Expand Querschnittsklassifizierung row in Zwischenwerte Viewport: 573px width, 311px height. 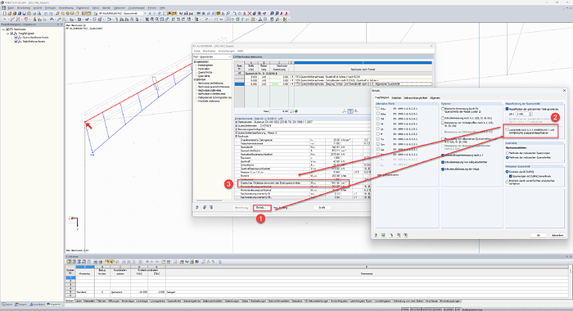click(x=236, y=133)
